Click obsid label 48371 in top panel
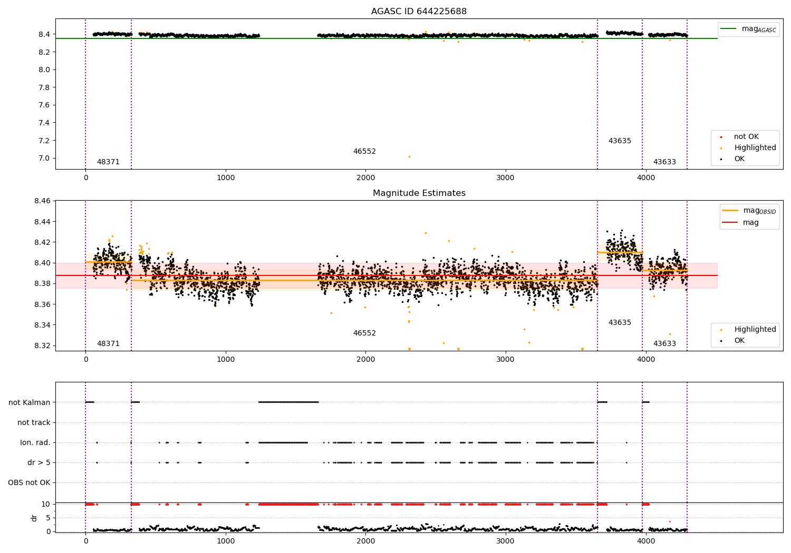Screen dimensions: 791x553 tap(108, 162)
